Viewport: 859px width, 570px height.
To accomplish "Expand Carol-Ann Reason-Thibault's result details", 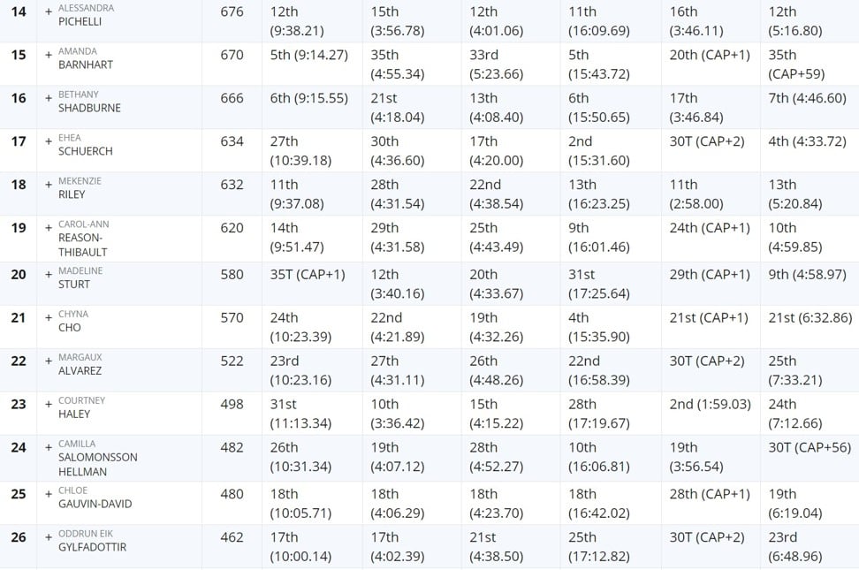I will 49,228.
